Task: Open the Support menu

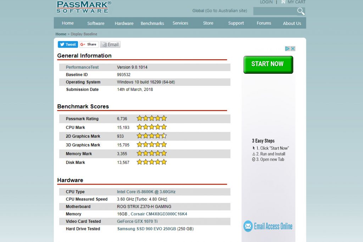Action: point(236,23)
